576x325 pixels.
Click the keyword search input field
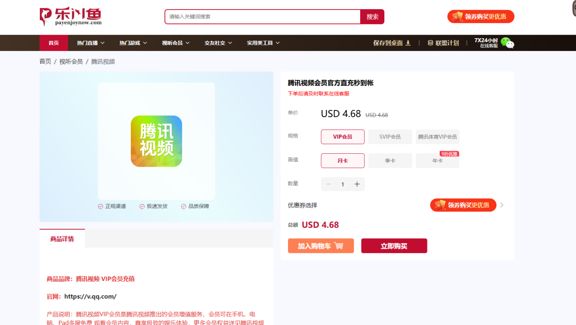pos(263,17)
